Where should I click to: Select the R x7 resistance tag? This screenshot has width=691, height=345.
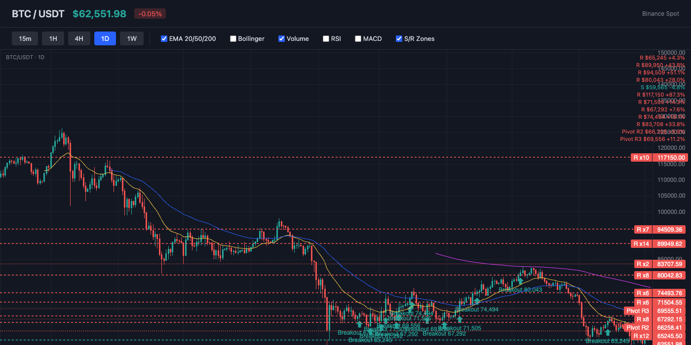(643, 229)
